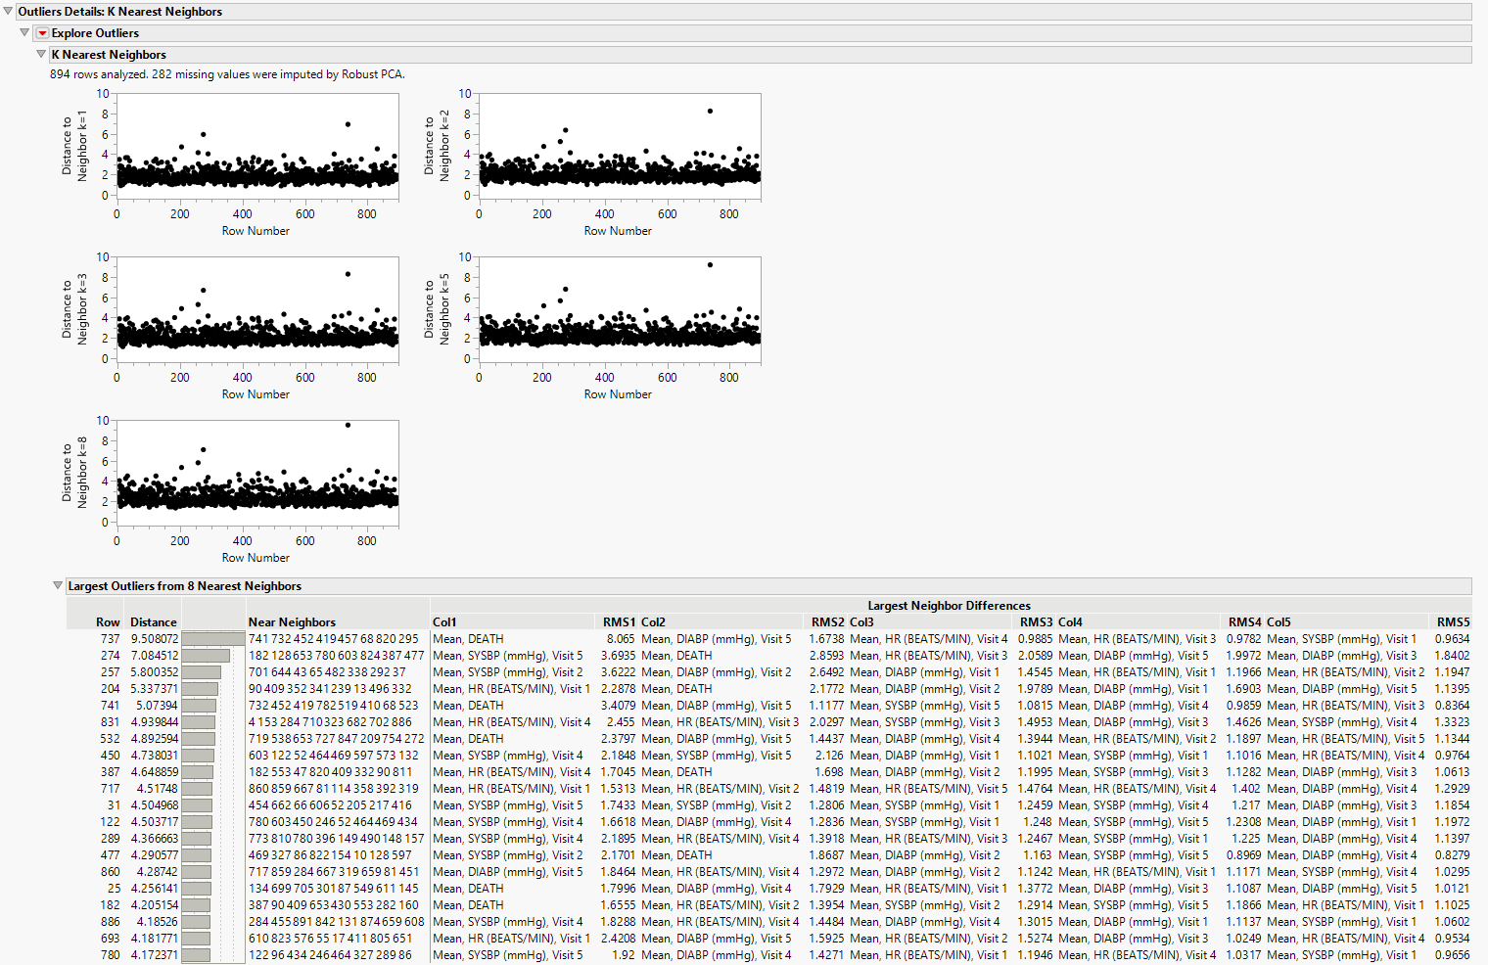This screenshot has height=965, width=1488.
Task: Click the Distance column header
Action: (153, 621)
